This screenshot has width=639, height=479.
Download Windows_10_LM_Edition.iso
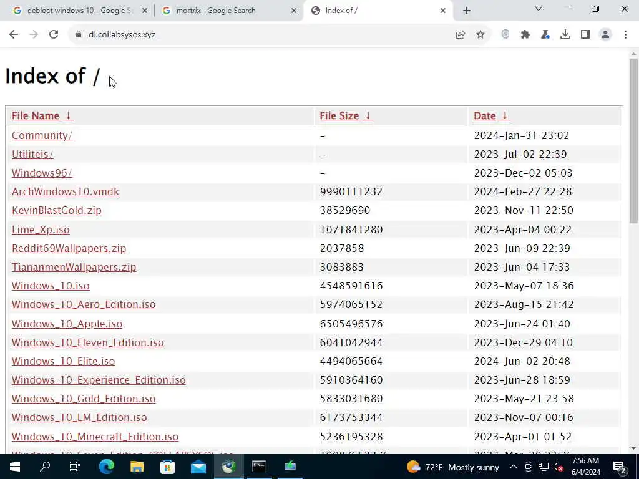pos(79,417)
